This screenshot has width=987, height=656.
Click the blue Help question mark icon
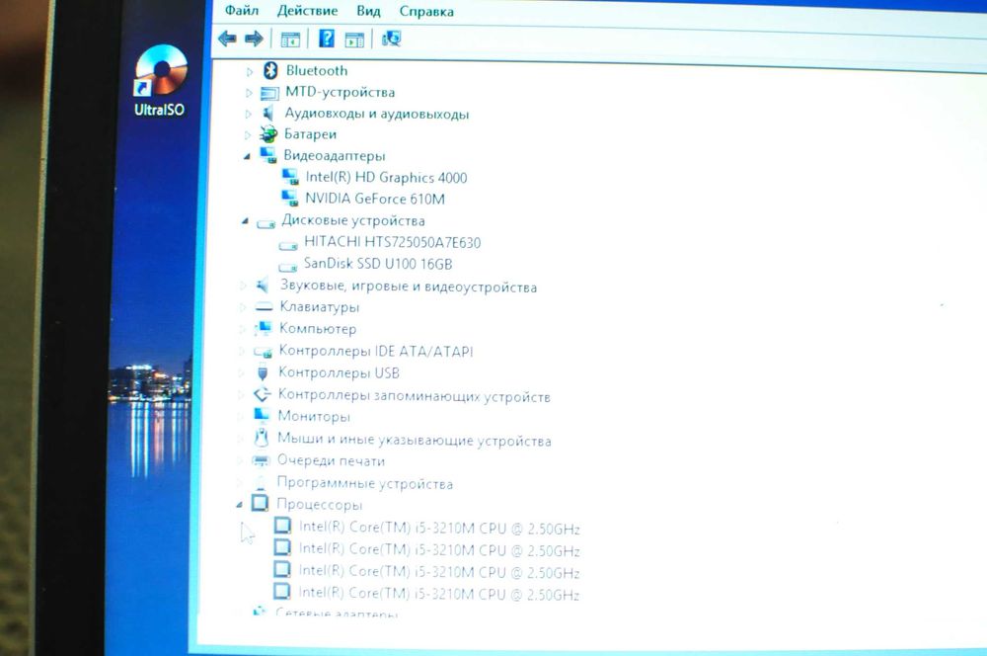click(326, 39)
